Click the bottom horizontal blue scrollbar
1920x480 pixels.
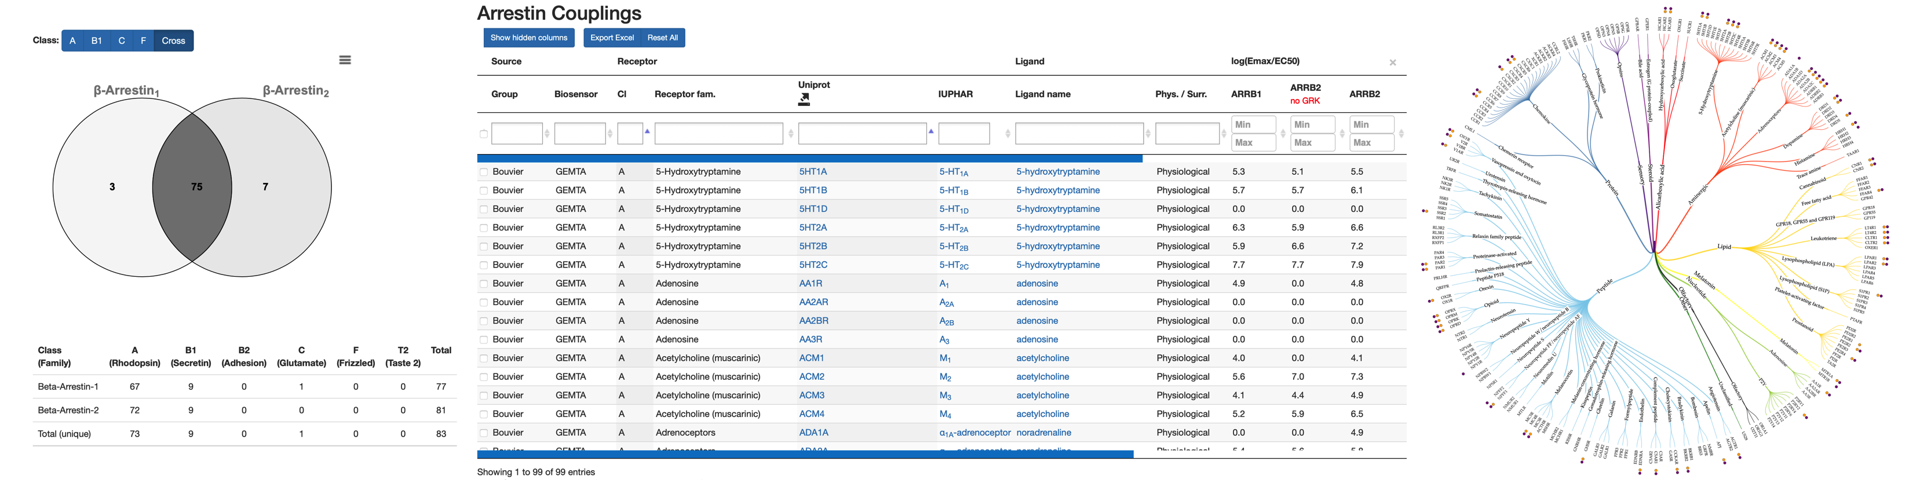(805, 454)
